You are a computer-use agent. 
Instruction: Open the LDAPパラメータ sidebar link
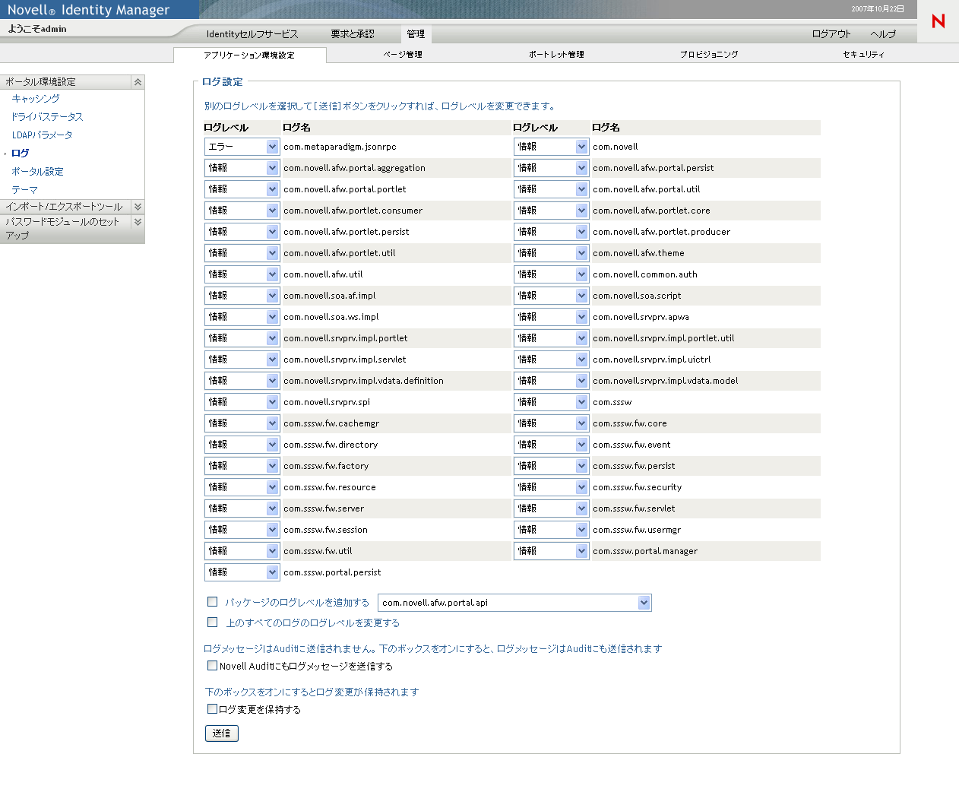[x=42, y=135]
